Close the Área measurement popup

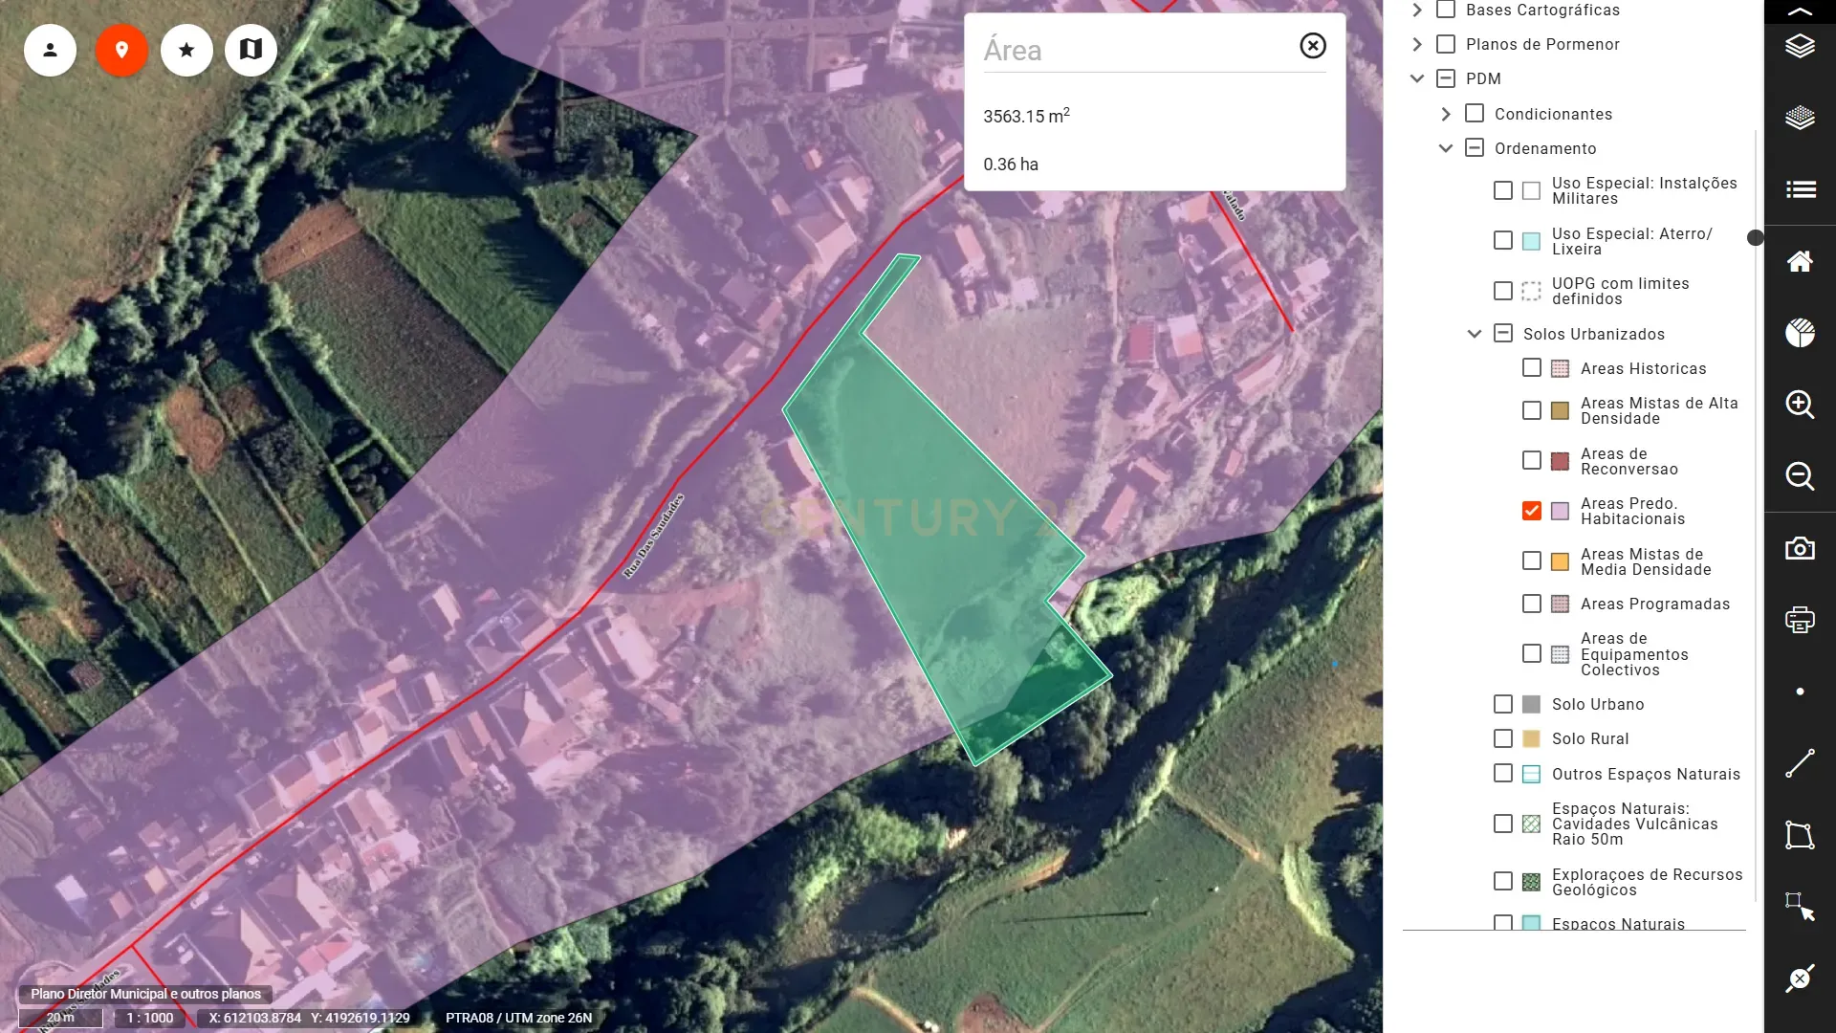[1313, 46]
